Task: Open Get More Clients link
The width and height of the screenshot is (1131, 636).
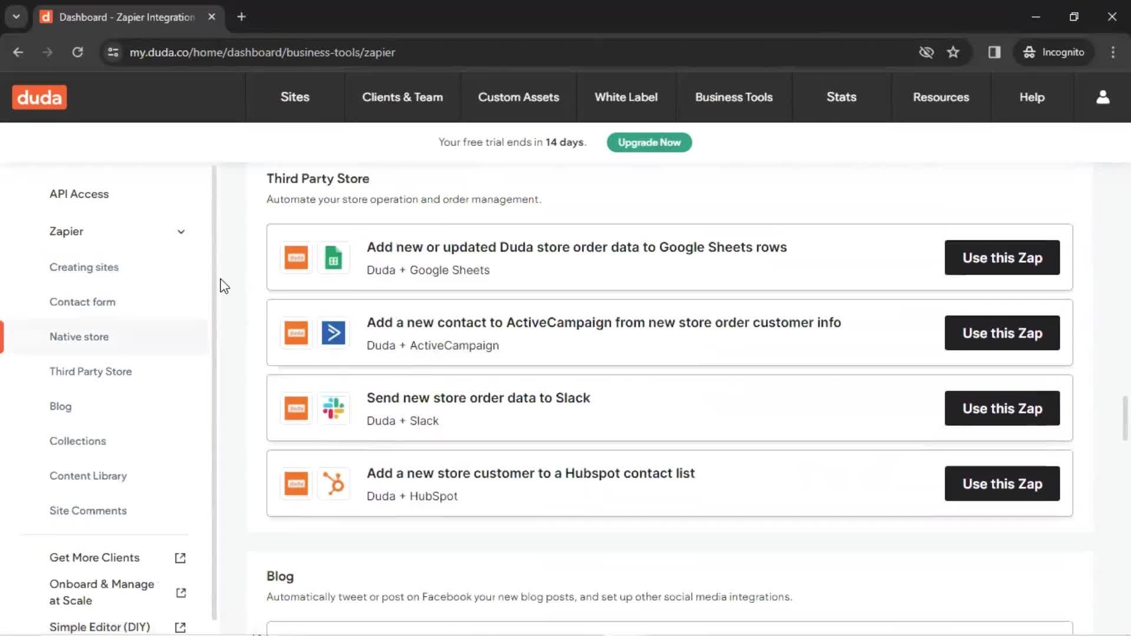Action: coord(94,558)
